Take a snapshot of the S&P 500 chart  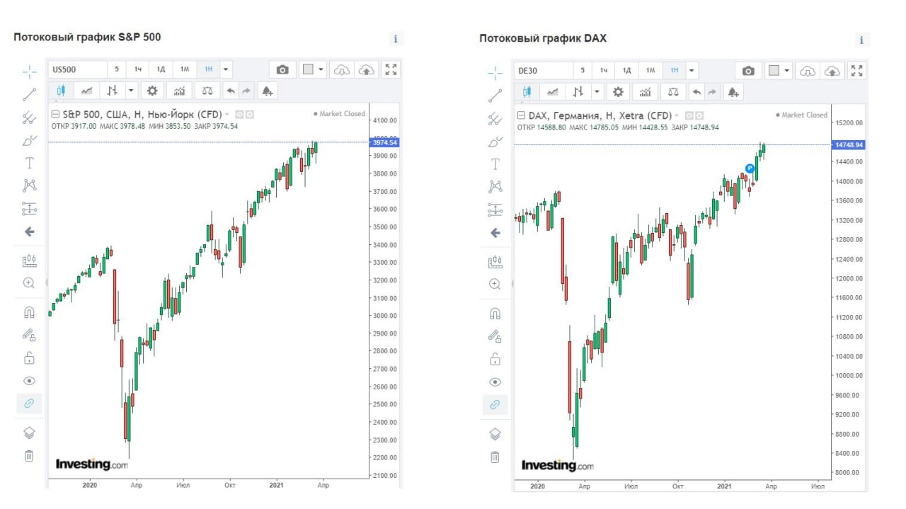pyautogui.click(x=282, y=69)
